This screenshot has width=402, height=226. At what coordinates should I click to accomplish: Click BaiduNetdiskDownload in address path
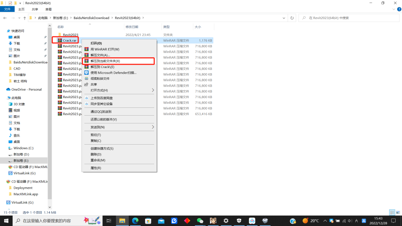91,18
